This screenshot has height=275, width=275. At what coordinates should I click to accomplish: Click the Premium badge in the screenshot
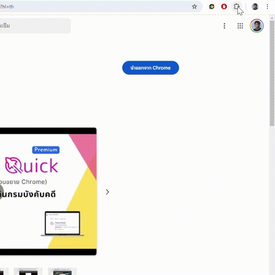coord(46,150)
